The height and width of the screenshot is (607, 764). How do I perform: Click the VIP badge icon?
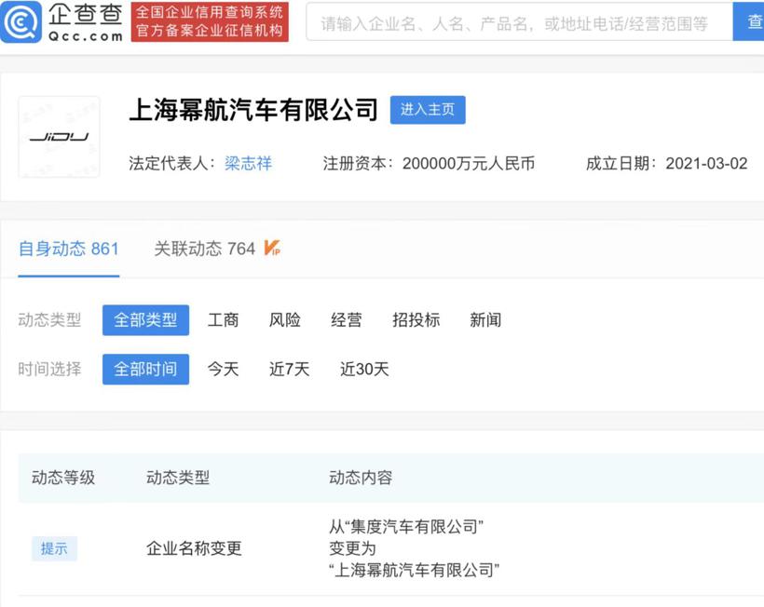272,249
